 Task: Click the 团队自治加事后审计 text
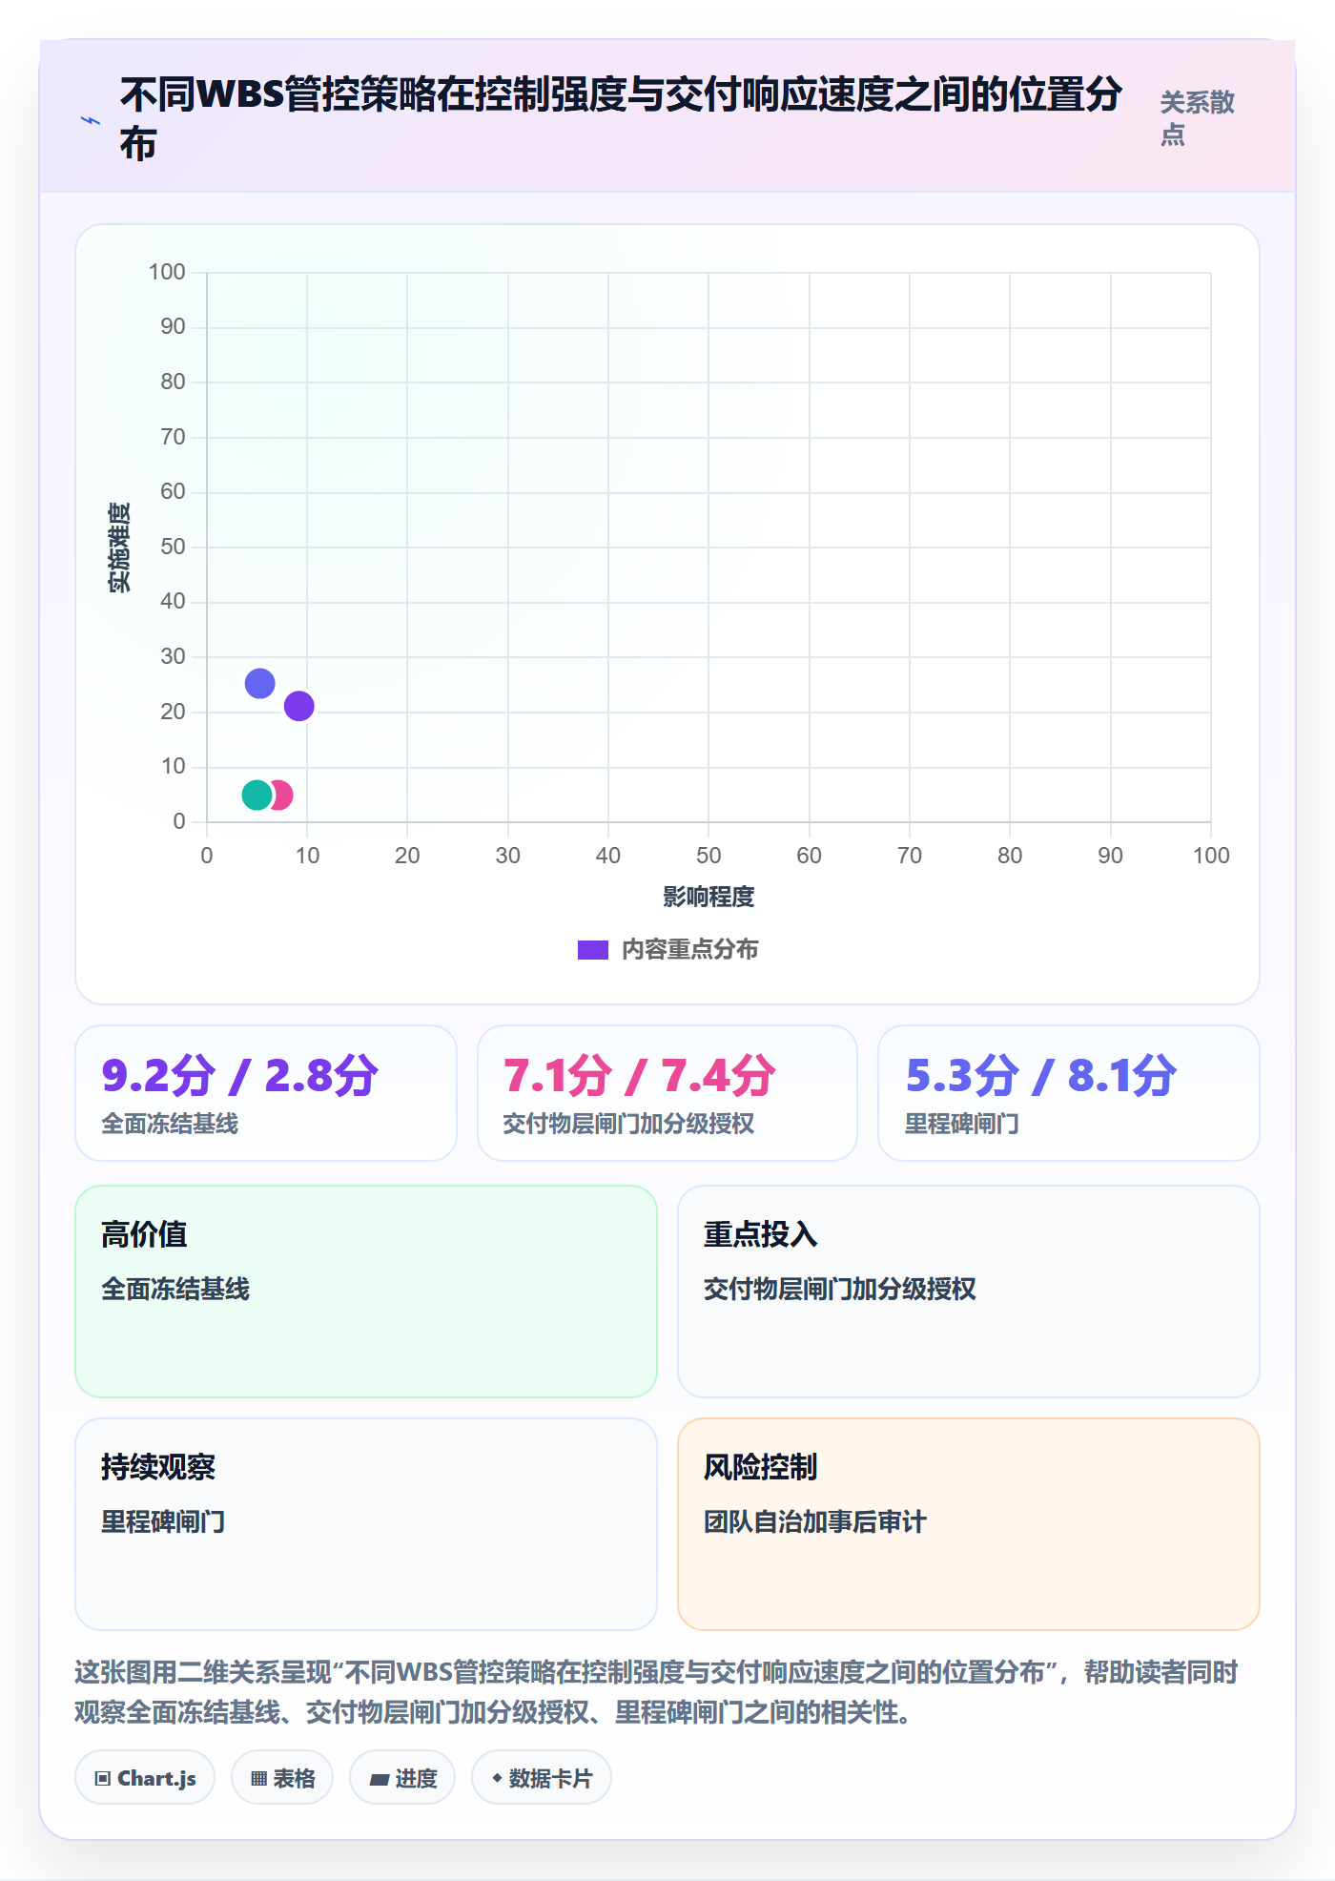tap(814, 1521)
